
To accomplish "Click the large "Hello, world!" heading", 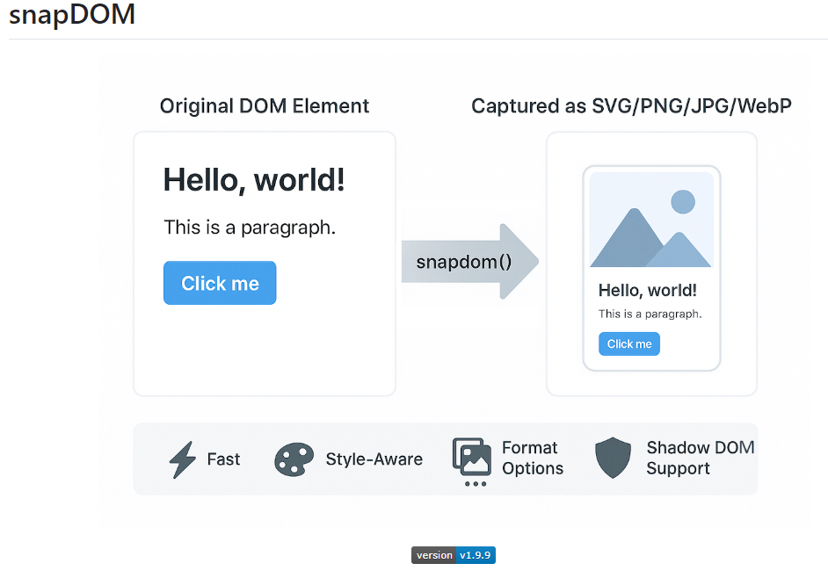I will click(254, 181).
